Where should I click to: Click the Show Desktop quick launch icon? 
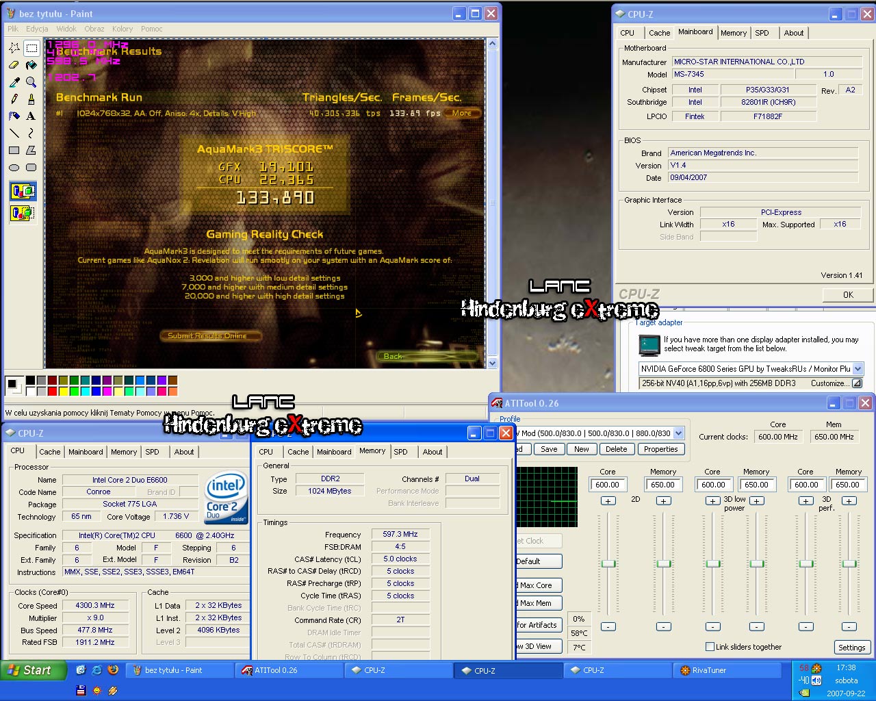(81, 670)
